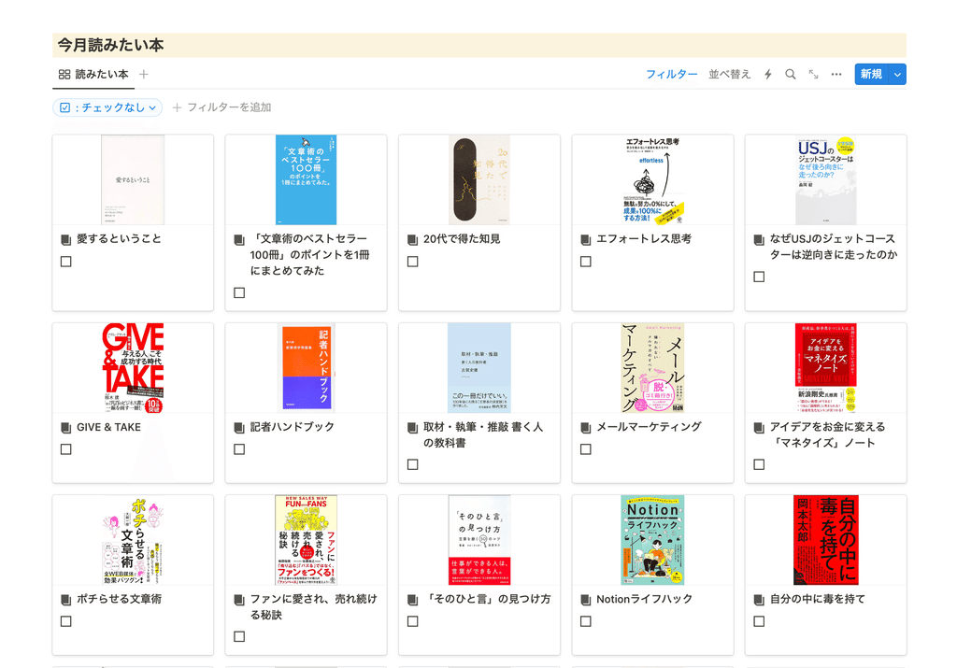The height and width of the screenshot is (668, 957).
Task: Tick the checkbox for ポチらせる文章術
Action: pyautogui.click(x=66, y=621)
